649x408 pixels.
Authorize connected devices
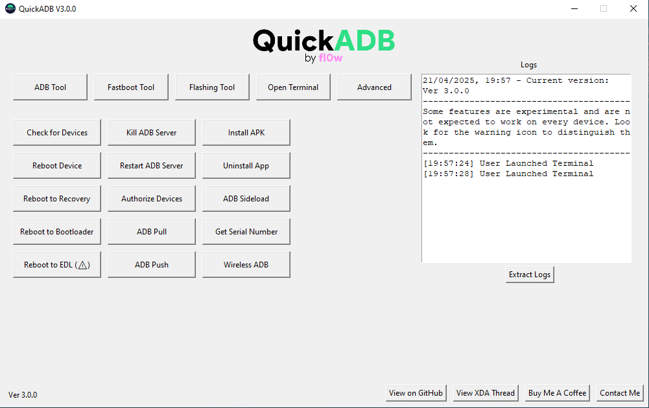click(151, 198)
